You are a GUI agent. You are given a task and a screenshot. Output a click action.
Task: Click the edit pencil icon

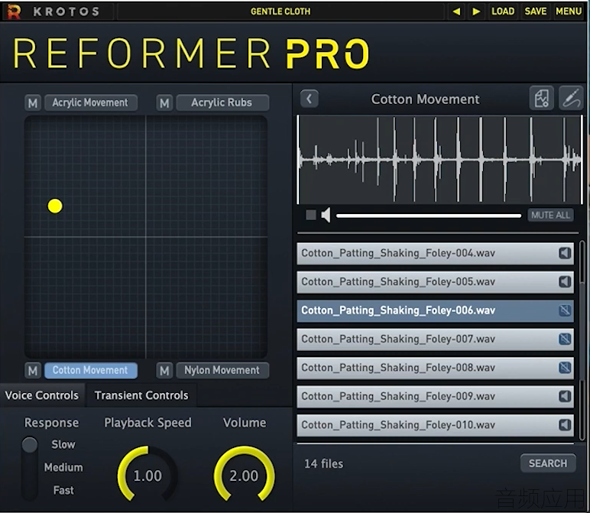click(571, 99)
